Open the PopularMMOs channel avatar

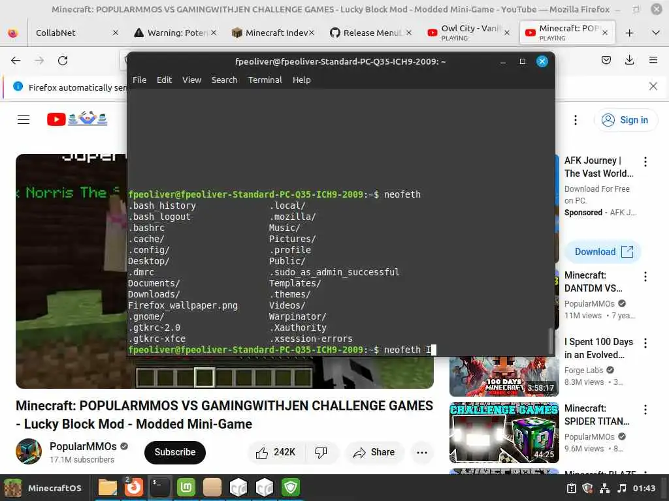[x=29, y=451]
